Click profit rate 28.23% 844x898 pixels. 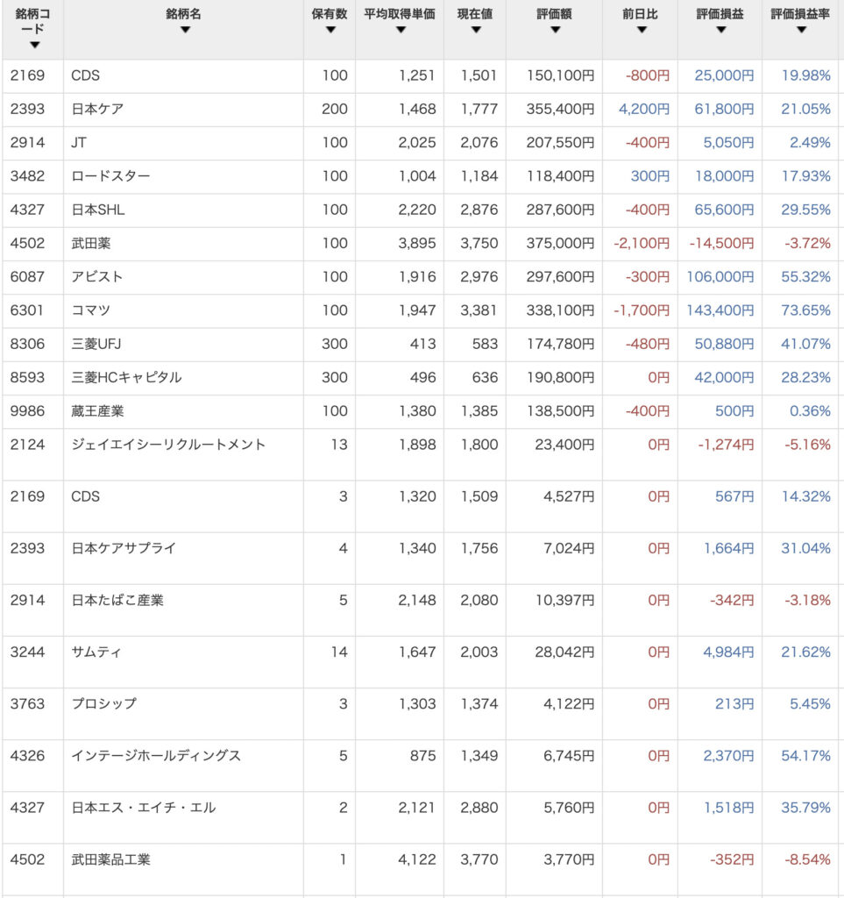(x=805, y=377)
